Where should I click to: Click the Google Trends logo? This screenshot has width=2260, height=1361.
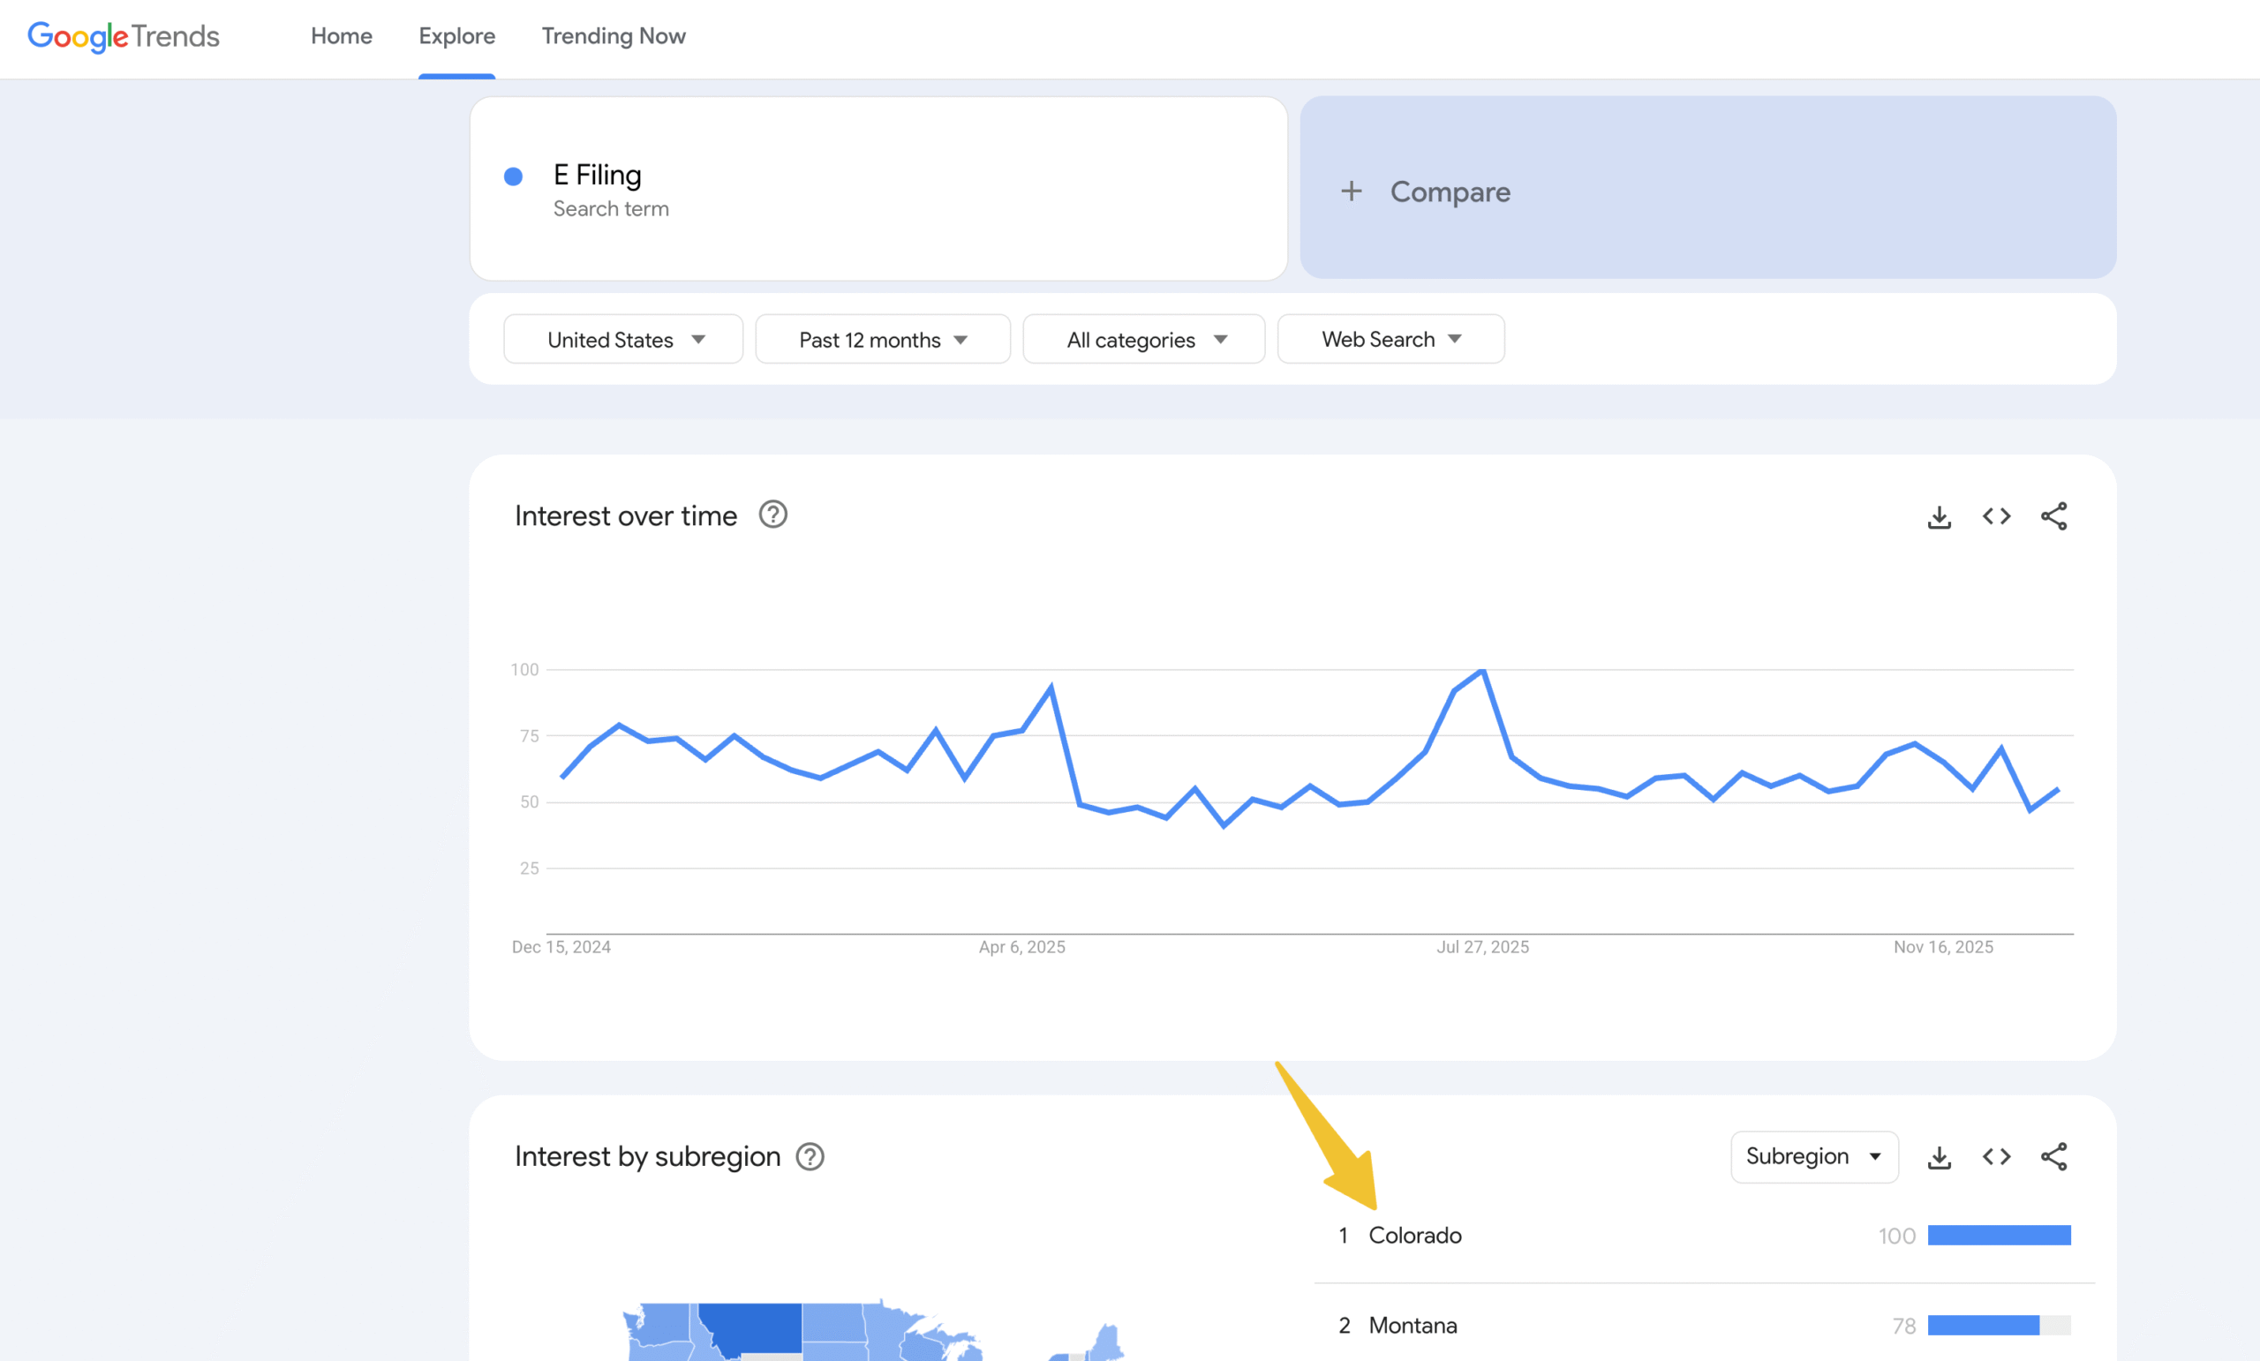tap(123, 36)
